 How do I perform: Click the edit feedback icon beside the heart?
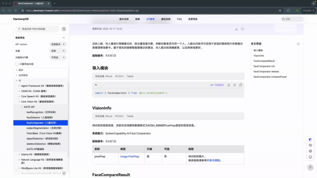(x=236, y=29)
